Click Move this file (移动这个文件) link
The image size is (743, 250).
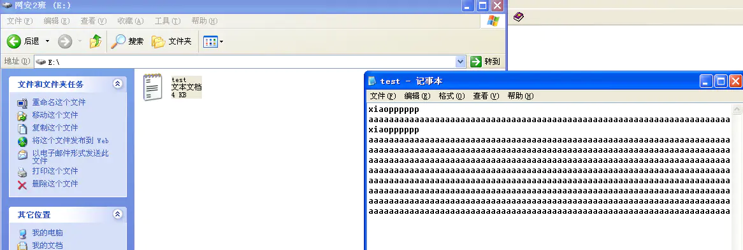tap(55, 115)
